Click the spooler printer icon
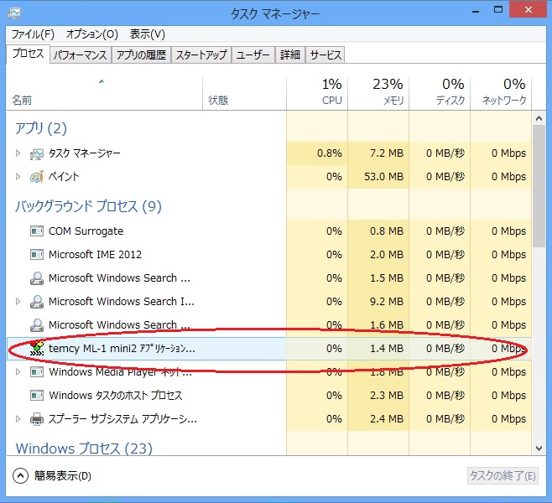552x503 pixels. pos(37,419)
